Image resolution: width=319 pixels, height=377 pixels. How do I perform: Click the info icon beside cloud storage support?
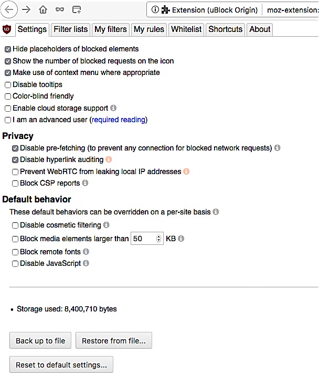(x=113, y=108)
